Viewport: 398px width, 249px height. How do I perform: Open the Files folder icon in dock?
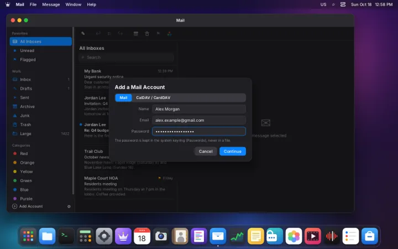tap(47, 236)
